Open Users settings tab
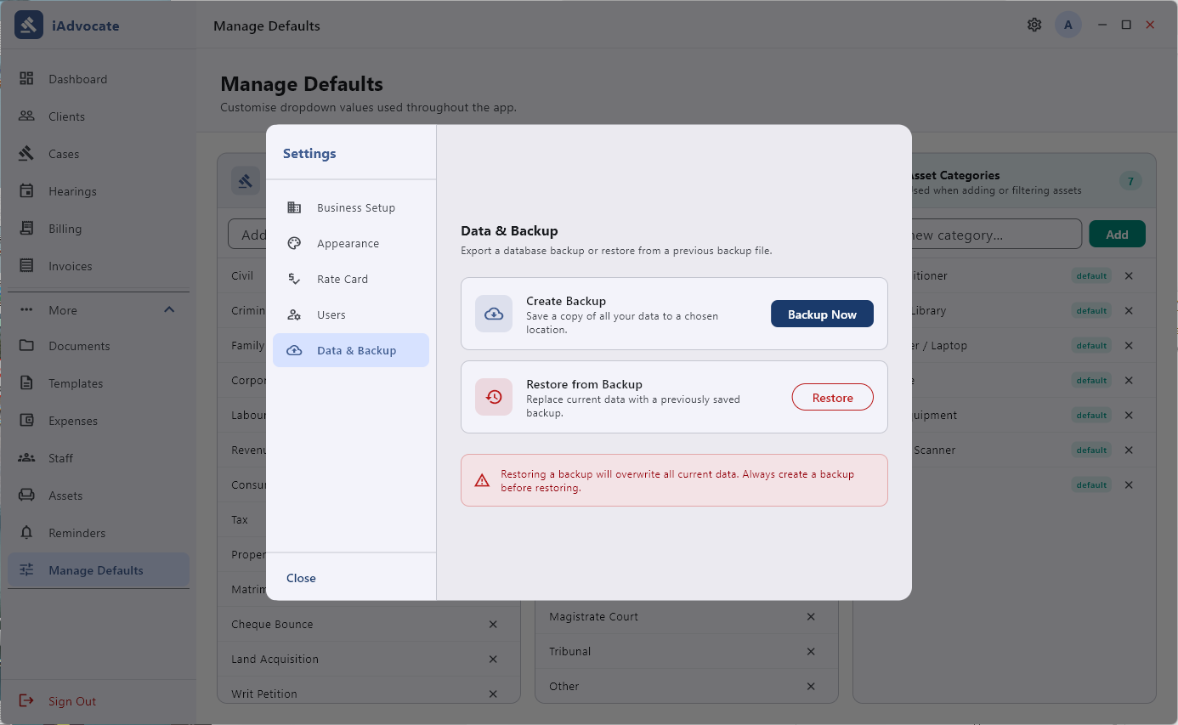1178x725 pixels. tap(351, 314)
